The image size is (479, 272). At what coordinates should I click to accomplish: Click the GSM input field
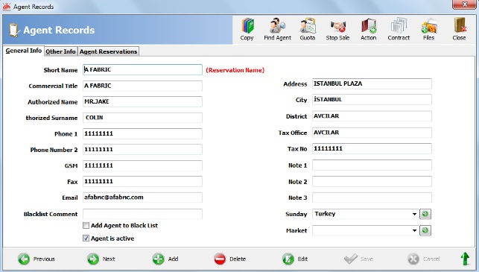point(142,165)
